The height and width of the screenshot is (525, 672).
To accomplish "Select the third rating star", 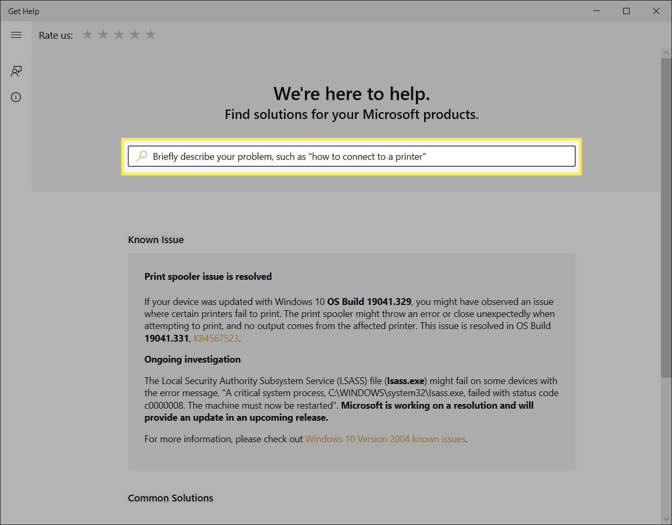I will [119, 35].
